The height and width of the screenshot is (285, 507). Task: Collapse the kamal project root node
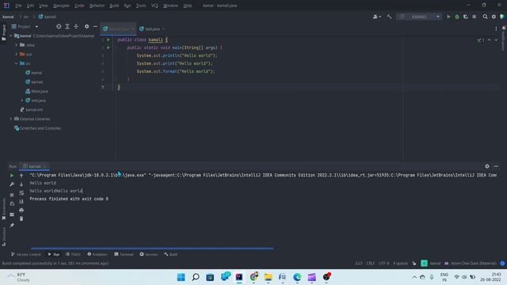click(x=10, y=36)
